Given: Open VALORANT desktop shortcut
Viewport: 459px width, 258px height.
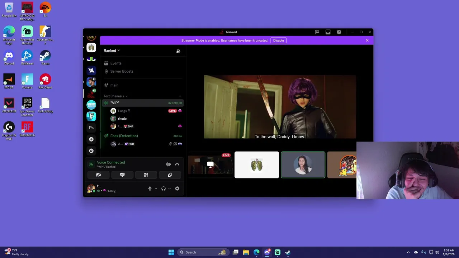Looking at the screenshot, I should 9,105.
